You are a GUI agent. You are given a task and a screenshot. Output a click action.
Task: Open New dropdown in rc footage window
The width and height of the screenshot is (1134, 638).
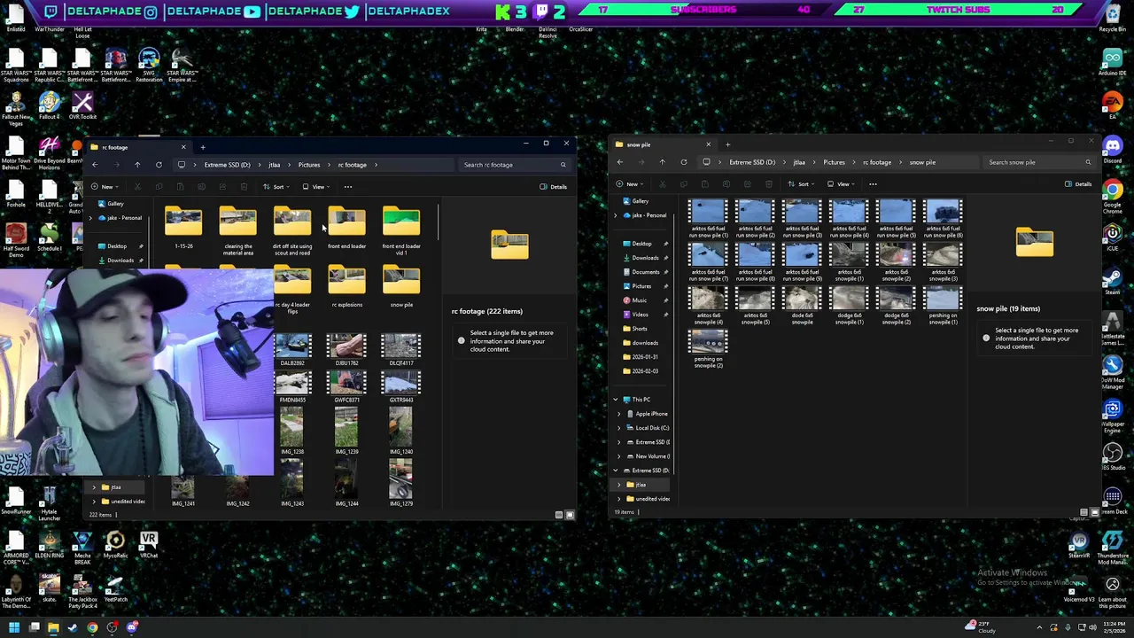[105, 187]
